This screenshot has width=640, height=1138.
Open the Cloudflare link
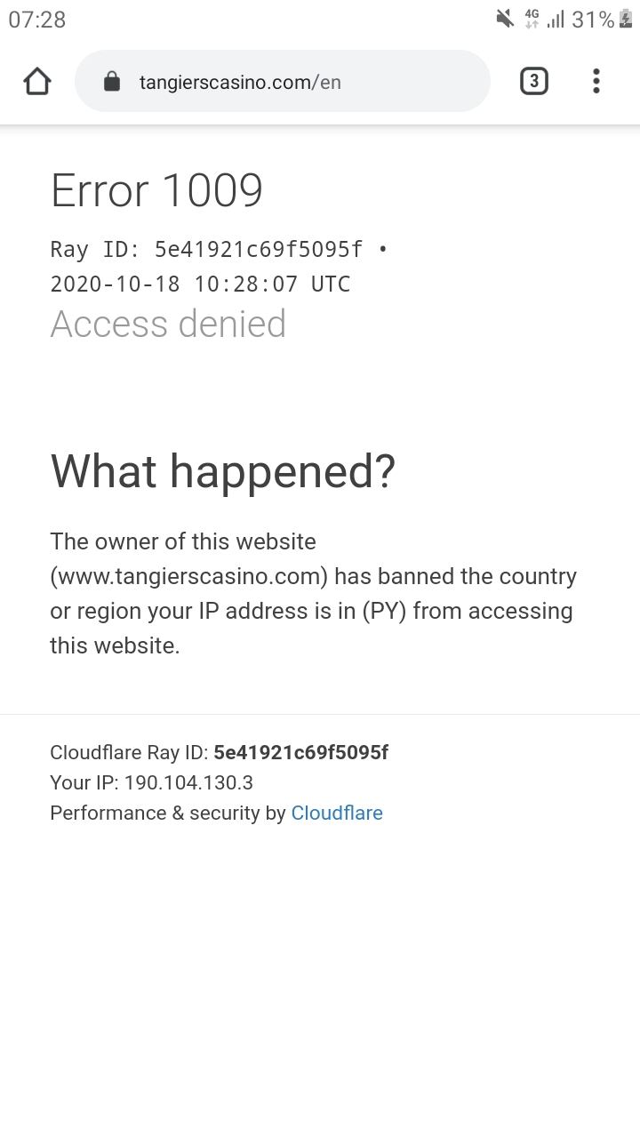tap(337, 813)
